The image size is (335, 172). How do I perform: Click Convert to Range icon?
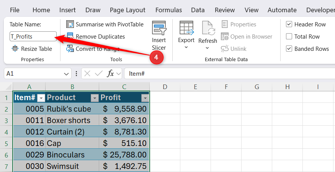coord(70,49)
